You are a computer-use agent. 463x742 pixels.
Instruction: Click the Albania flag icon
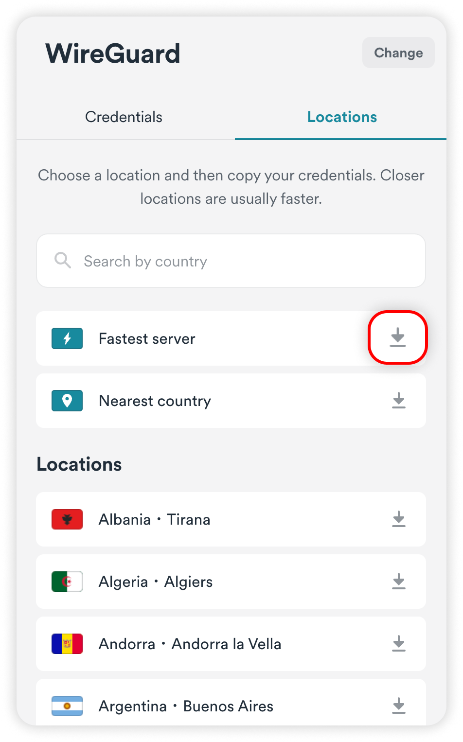pos(67,519)
